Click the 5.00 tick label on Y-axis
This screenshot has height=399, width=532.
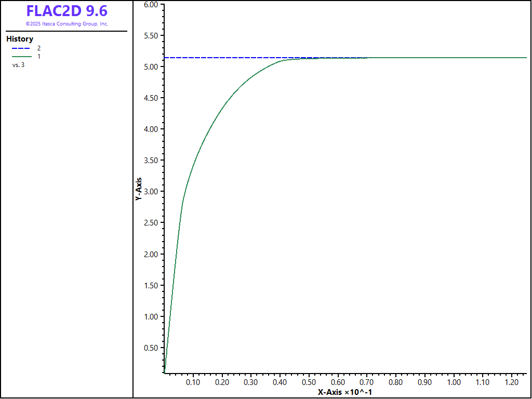[151, 67]
